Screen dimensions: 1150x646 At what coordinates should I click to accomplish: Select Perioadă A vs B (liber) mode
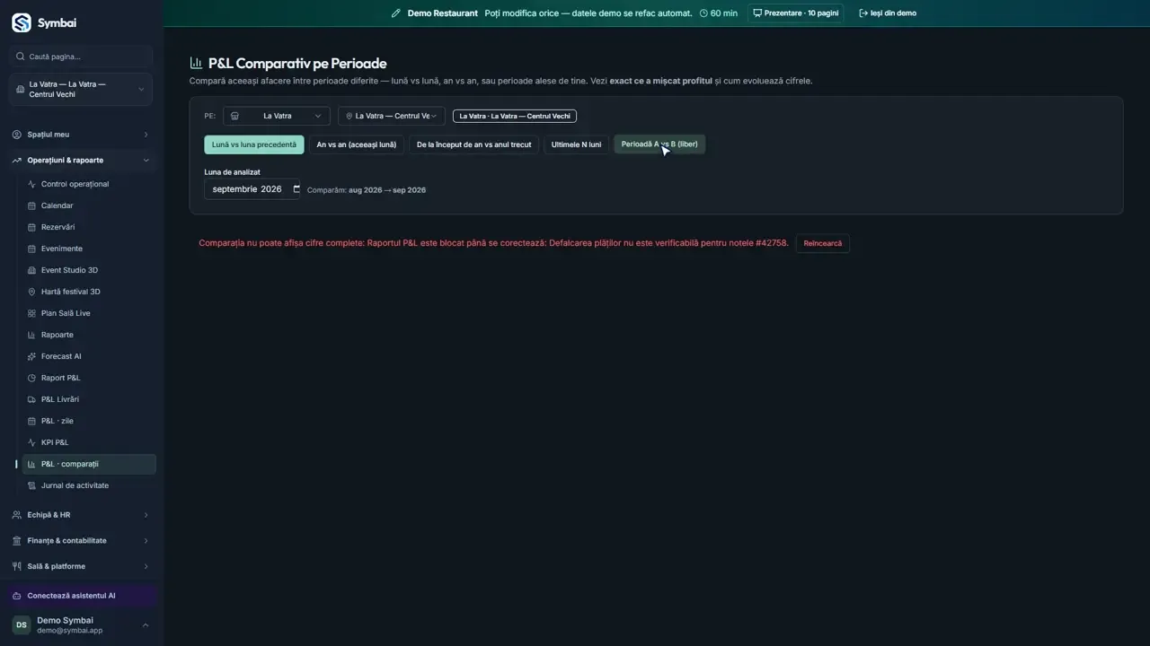659,144
